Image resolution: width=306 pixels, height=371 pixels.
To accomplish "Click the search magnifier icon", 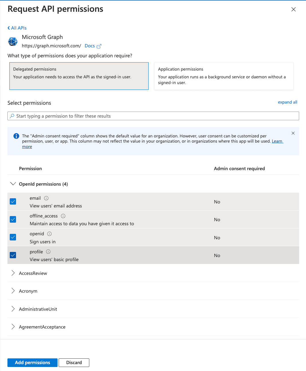I will click(x=12, y=116).
